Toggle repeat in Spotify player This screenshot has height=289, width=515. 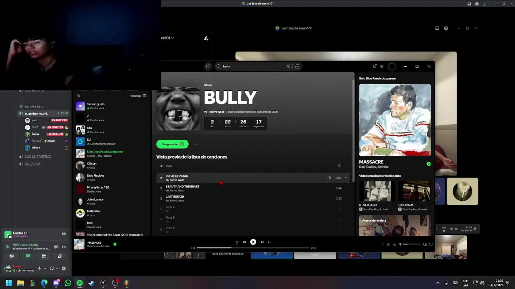270,242
